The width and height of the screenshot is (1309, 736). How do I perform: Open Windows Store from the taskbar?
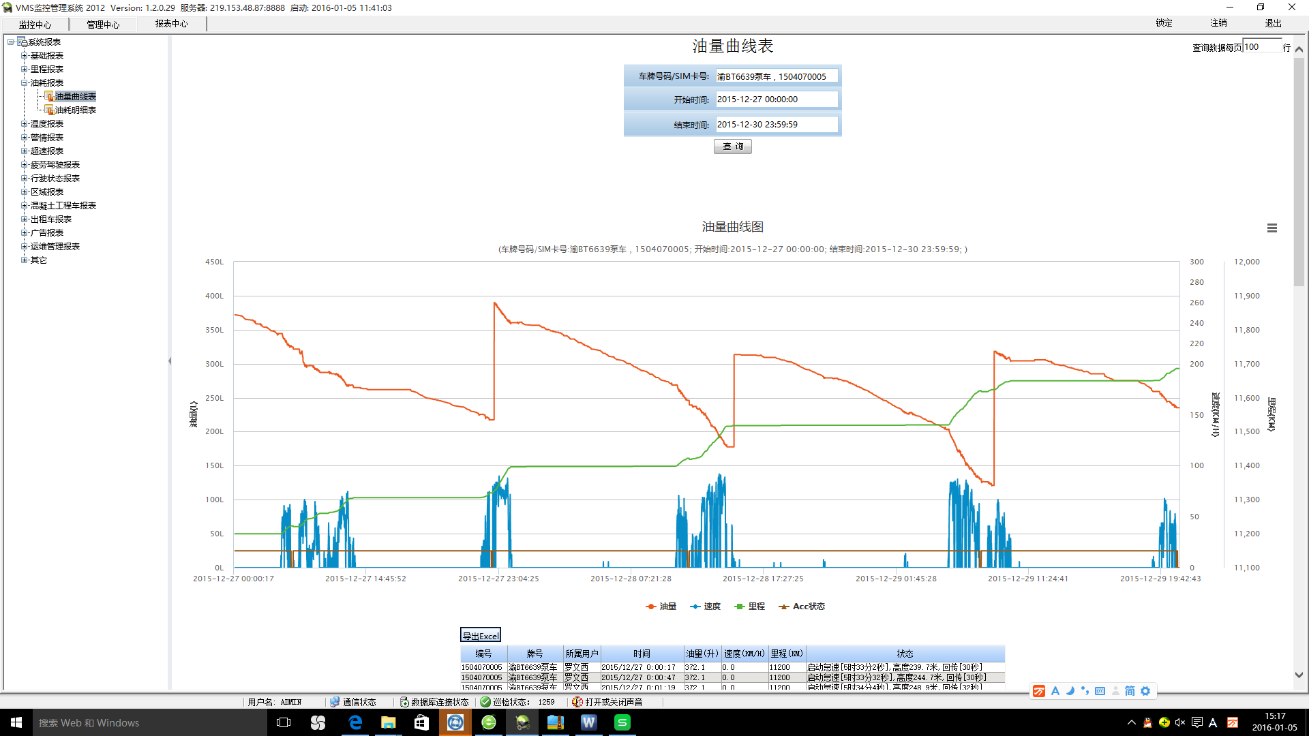tap(422, 722)
